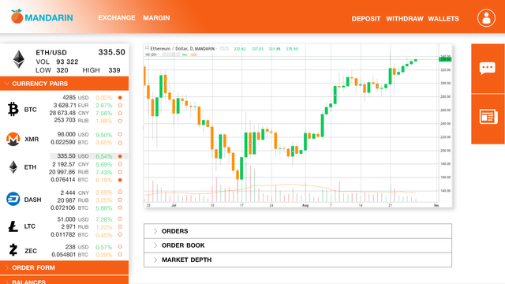Select the LTC 51.000 USD radio

pos(120,219)
